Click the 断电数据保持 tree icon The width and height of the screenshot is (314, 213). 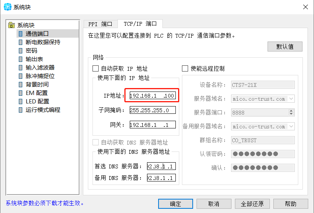[20, 42]
